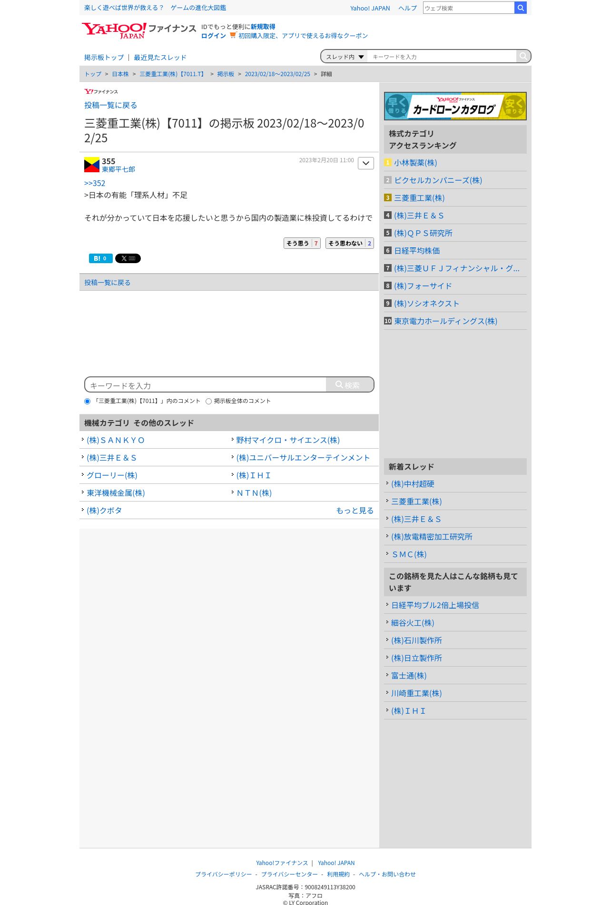The height and width of the screenshot is (905, 611).
Task: Click the lower キーワードを入力 comment search field
Action: tap(206, 385)
